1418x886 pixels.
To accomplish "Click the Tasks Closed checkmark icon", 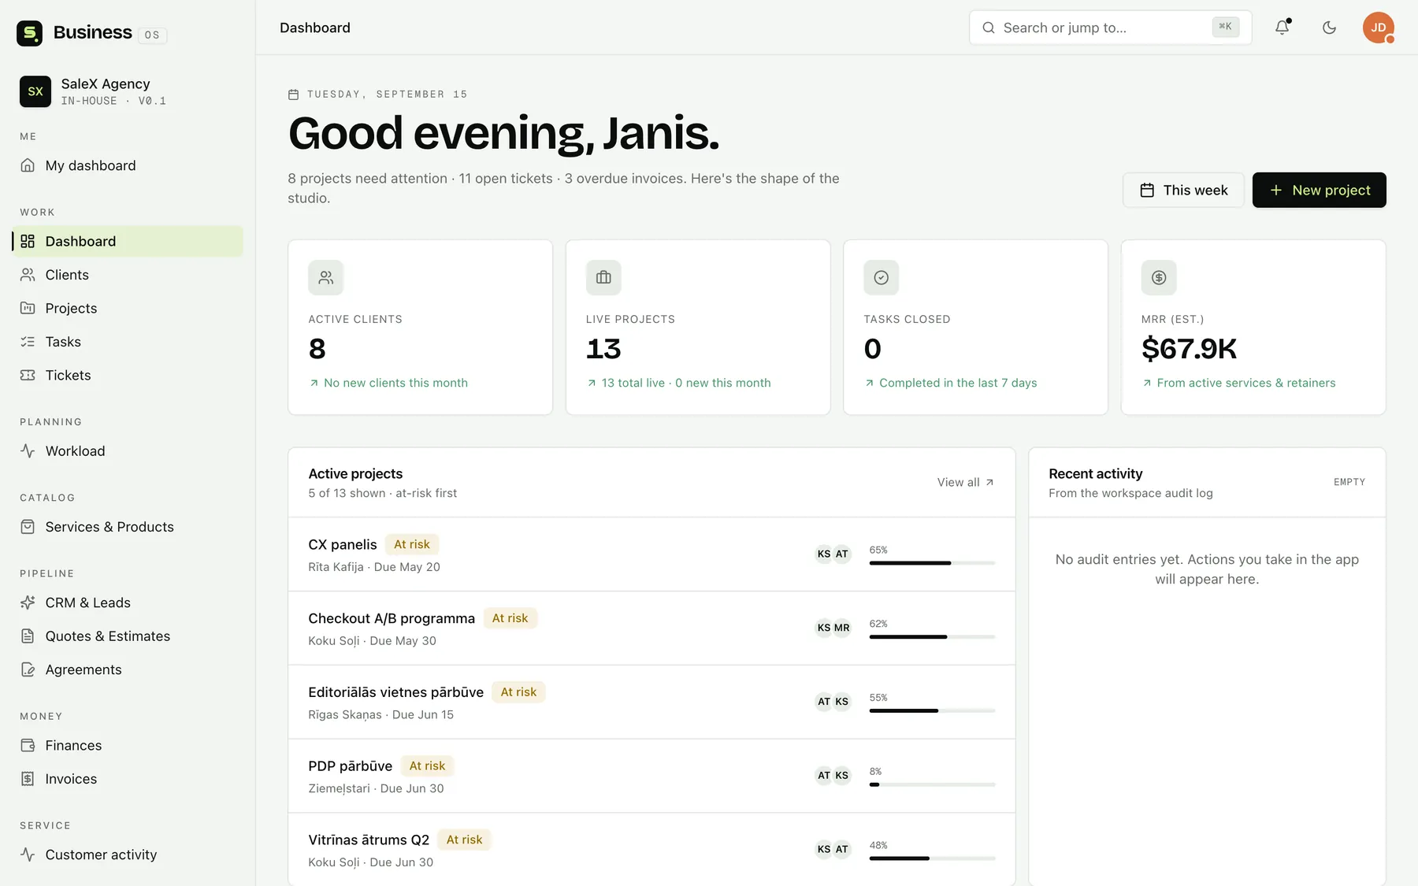I will [882, 277].
